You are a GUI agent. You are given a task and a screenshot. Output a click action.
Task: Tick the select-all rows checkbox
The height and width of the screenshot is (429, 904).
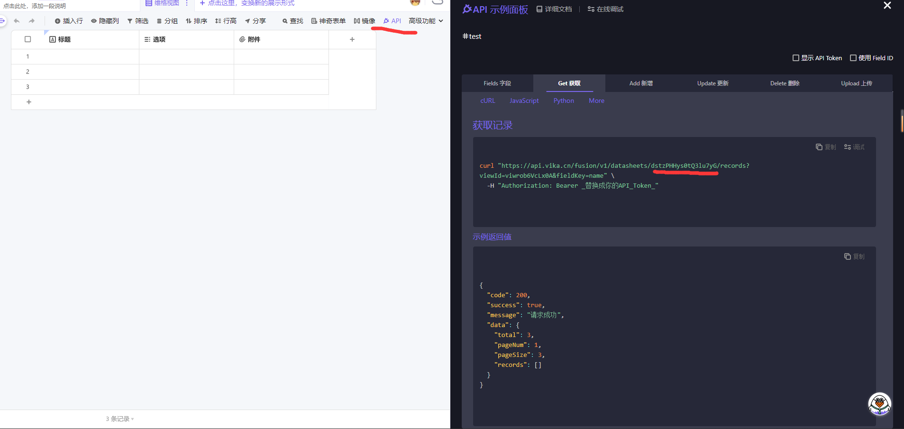[x=28, y=39]
